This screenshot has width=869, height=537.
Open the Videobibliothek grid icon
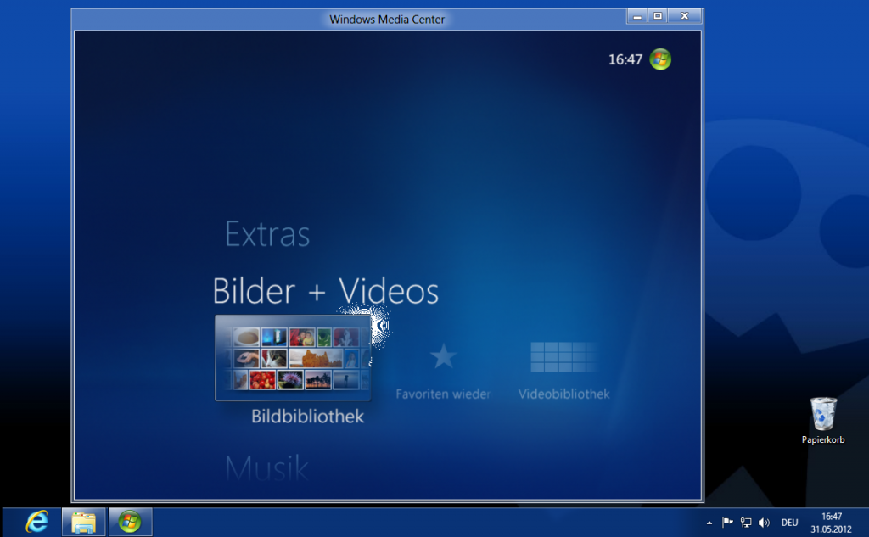(563, 357)
